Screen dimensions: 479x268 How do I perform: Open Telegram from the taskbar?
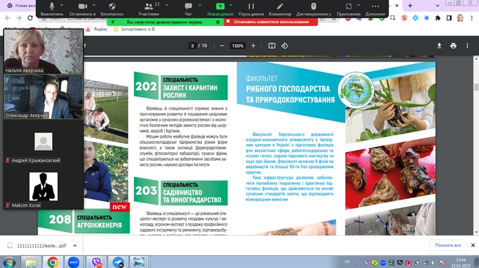coord(118,262)
